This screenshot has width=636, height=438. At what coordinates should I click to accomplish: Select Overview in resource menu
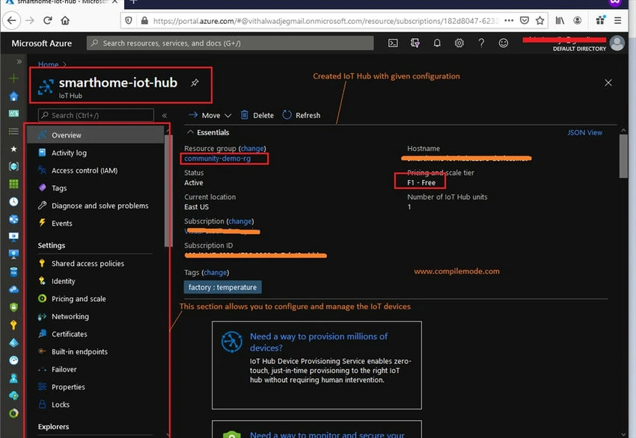(95, 135)
